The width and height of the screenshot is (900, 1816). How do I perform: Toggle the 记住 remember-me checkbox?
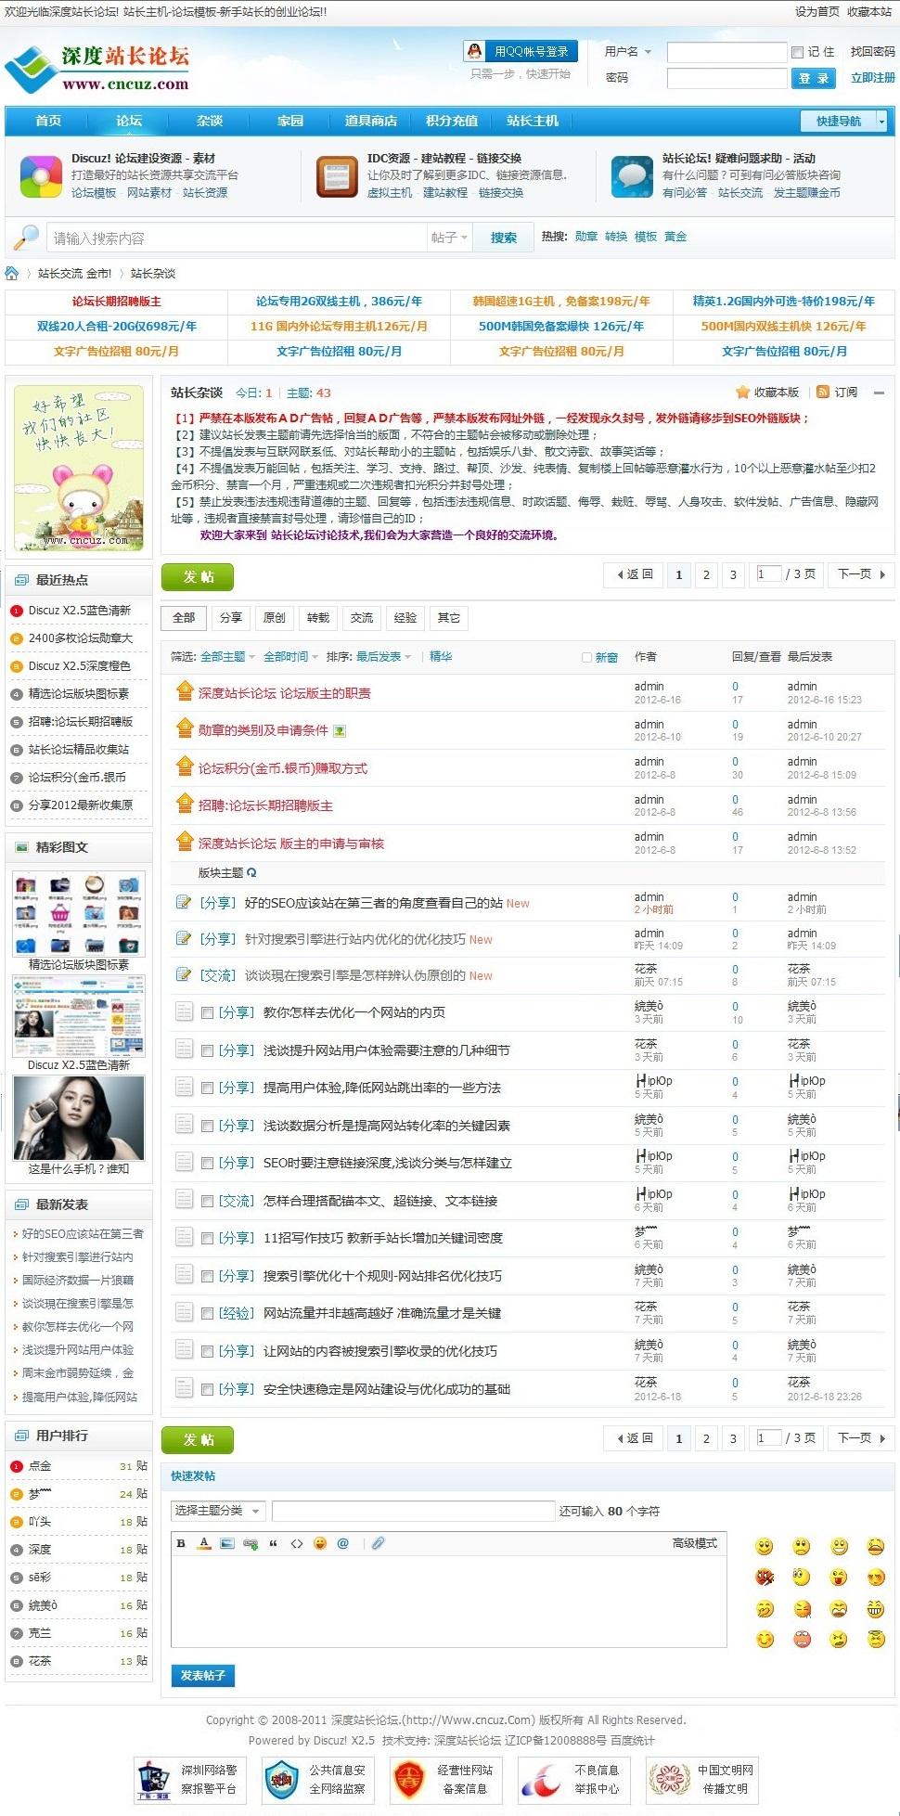click(797, 52)
